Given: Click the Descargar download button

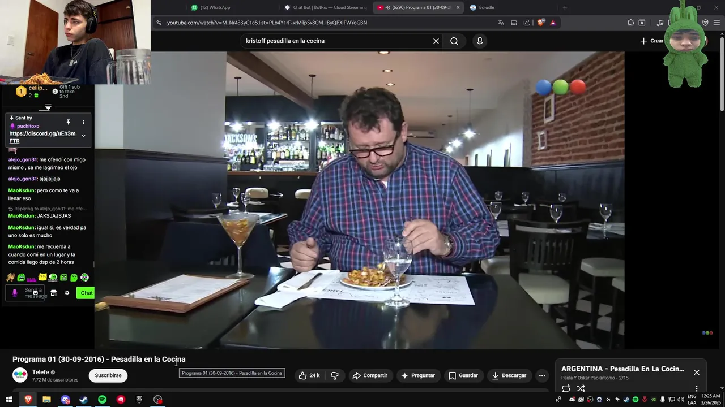Looking at the screenshot, I should click(509, 375).
